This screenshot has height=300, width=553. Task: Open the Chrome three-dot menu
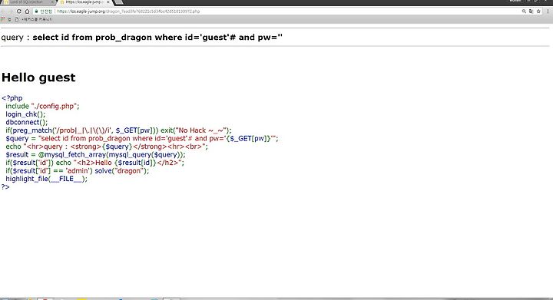pos(548,12)
